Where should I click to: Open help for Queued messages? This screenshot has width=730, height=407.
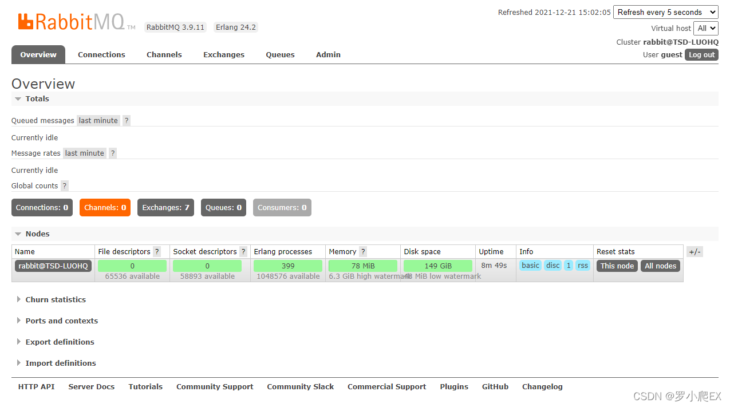127,120
